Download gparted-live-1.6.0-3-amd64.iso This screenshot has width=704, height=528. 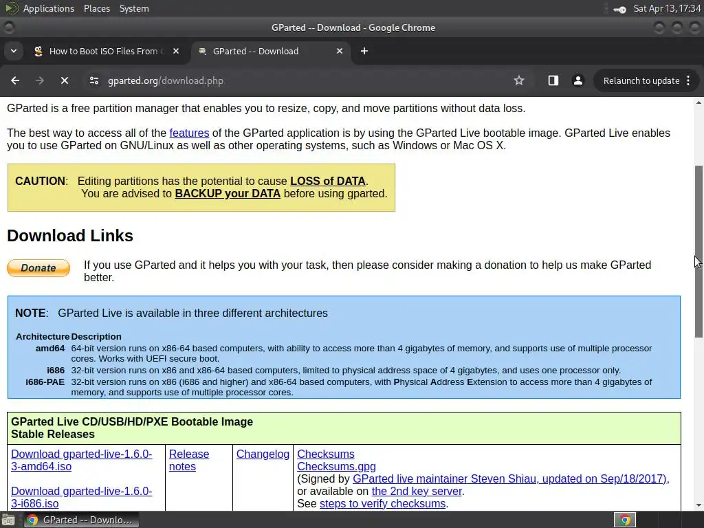[x=81, y=460]
